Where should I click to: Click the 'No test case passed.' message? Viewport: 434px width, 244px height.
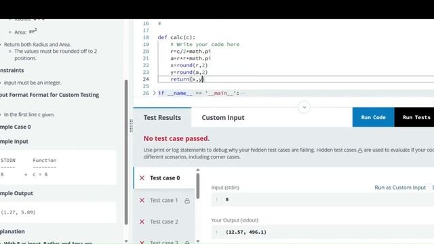coord(176,138)
